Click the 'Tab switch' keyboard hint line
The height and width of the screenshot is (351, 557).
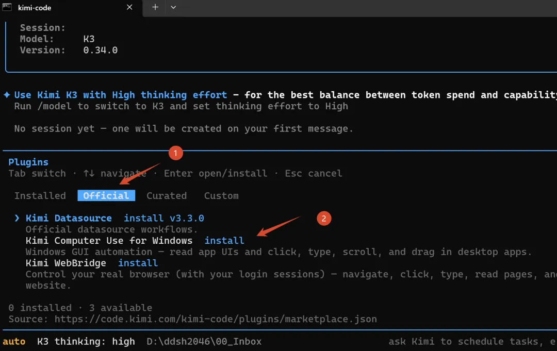click(x=175, y=174)
